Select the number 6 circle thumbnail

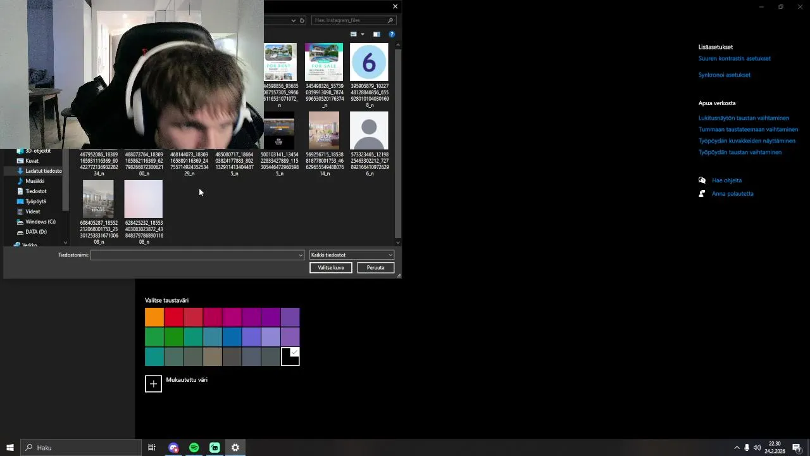tap(369, 62)
